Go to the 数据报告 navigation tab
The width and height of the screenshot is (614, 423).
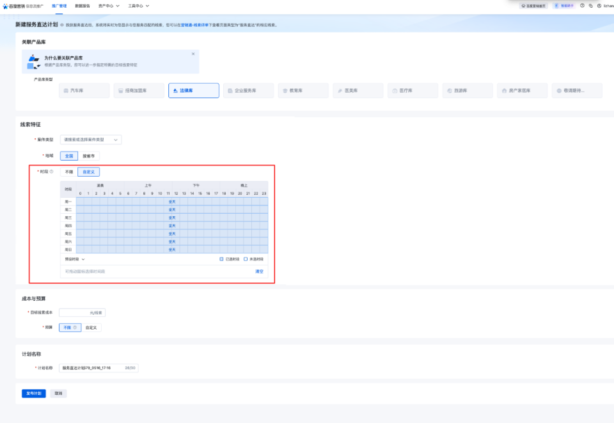click(x=83, y=5)
